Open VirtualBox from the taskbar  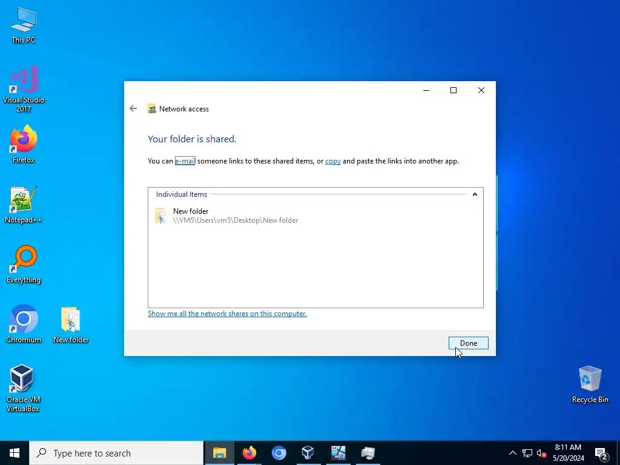coord(308,453)
